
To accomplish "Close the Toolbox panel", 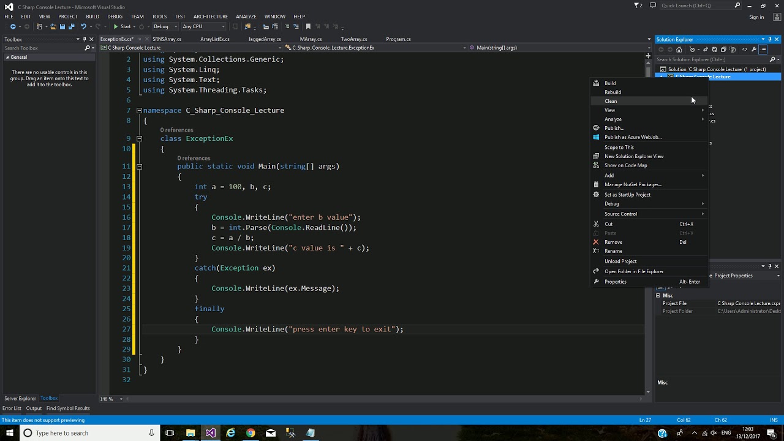I will [x=91, y=39].
